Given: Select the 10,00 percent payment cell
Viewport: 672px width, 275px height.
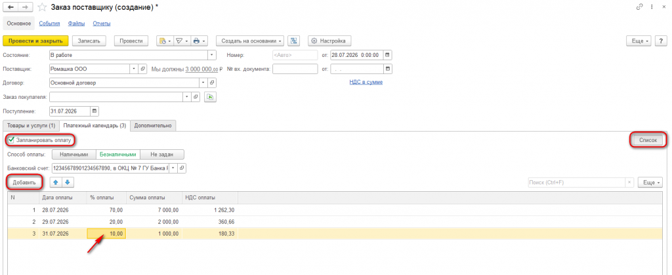Looking at the screenshot, I should [106, 234].
